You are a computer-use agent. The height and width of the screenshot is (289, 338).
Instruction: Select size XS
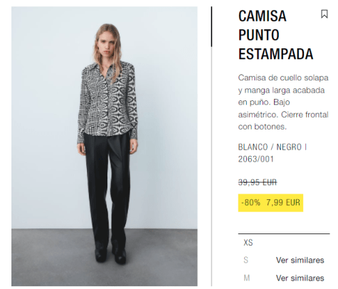[248, 243]
